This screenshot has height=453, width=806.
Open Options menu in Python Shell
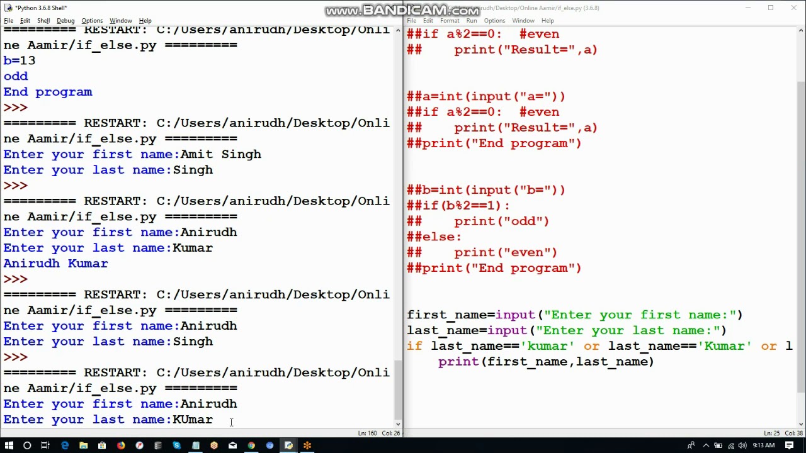(x=92, y=21)
